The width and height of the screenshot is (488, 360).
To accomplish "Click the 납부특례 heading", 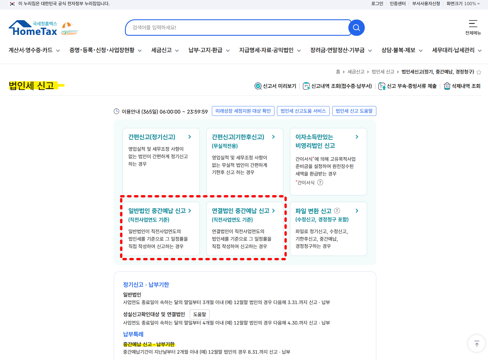I will (x=133, y=334).
